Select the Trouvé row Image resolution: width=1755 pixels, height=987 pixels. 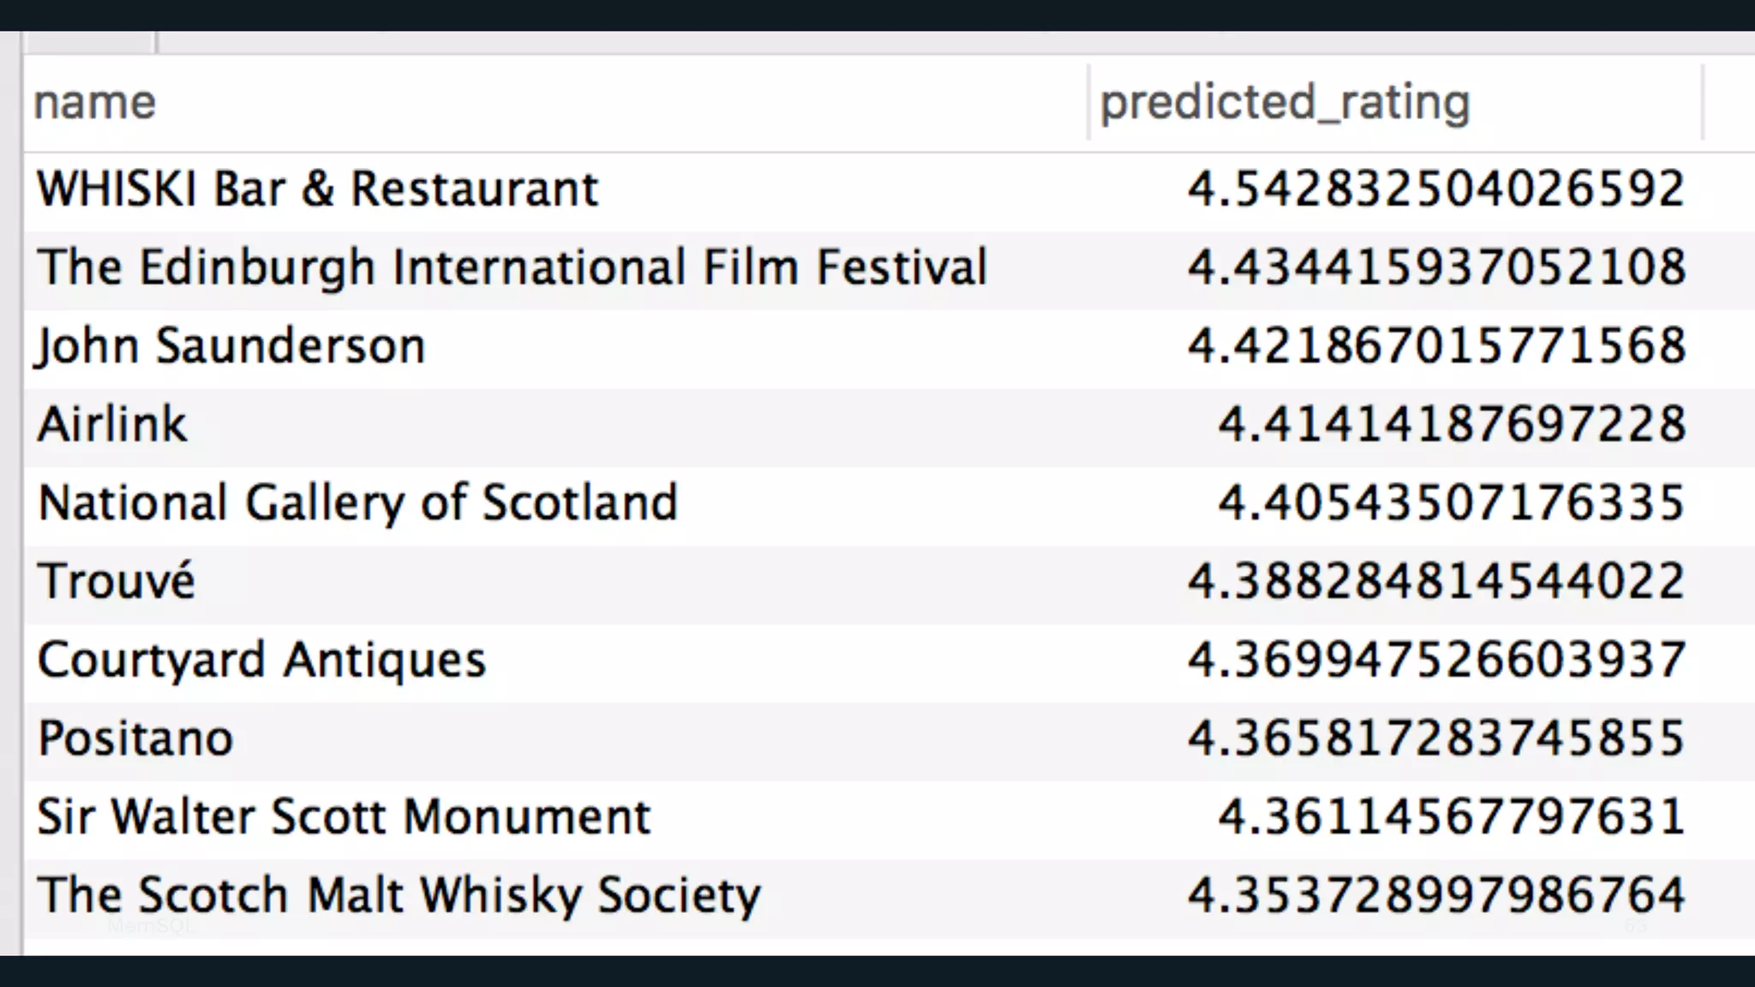[x=117, y=582]
